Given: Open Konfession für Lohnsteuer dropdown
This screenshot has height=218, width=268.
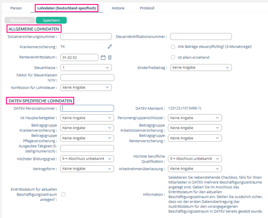Looking at the screenshot, I should coord(86,87).
